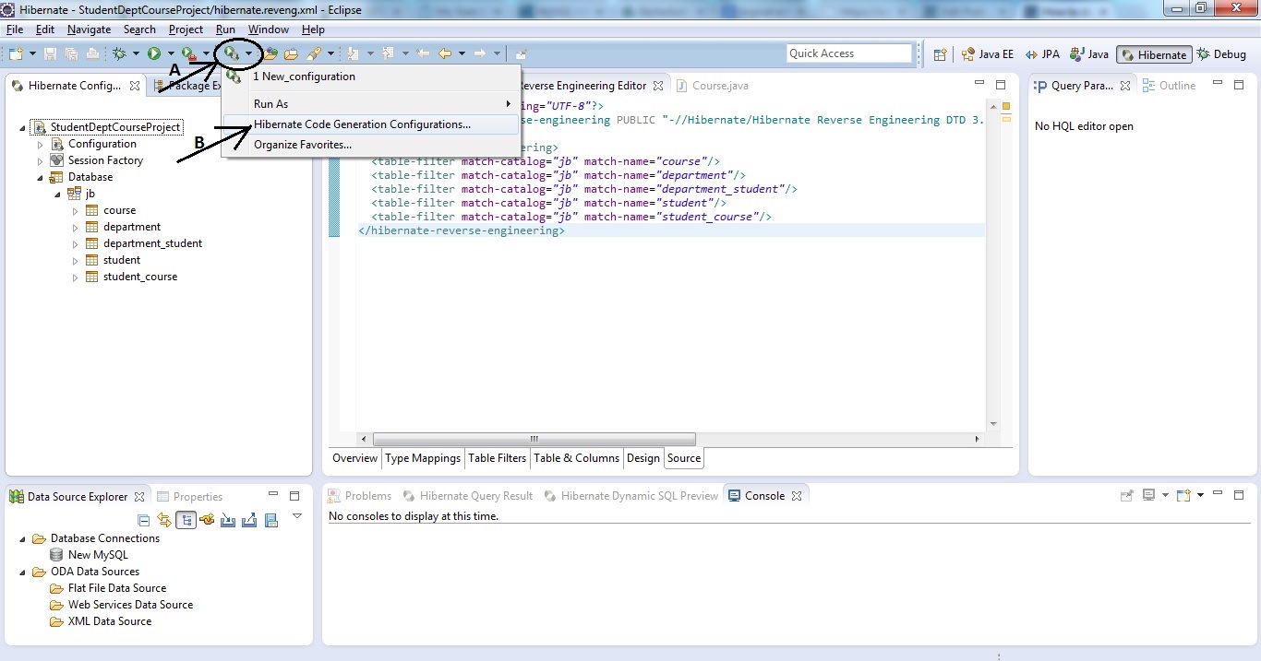This screenshot has height=661, width=1261.
Task: Click the Open Type toolbar icon
Action: [x=270, y=54]
